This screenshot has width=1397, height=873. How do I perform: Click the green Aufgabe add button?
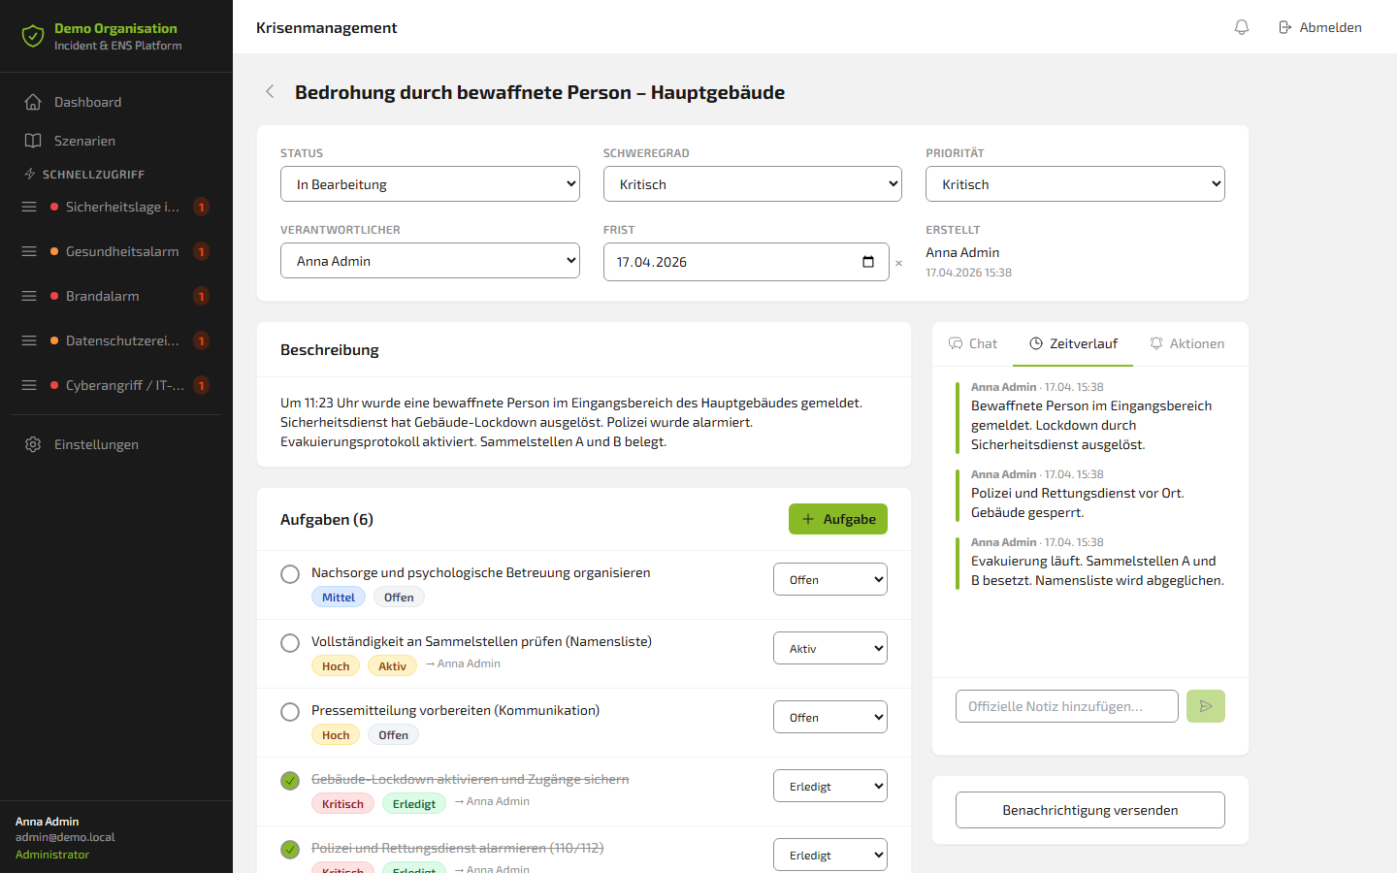tap(838, 519)
